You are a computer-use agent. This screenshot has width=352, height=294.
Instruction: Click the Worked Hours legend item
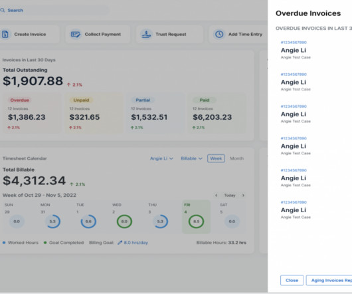coord(21,243)
